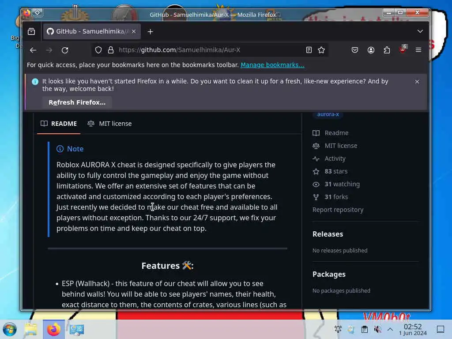The height and width of the screenshot is (339, 452).
Task: Select Firefox in the taskbar
Action: 53,329
